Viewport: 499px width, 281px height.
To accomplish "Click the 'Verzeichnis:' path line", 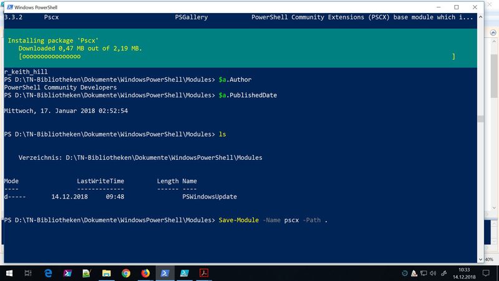I will (140, 158).
